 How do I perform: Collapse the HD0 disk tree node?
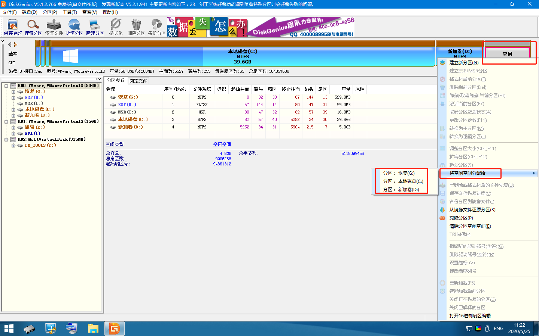(x=6, y=85)
